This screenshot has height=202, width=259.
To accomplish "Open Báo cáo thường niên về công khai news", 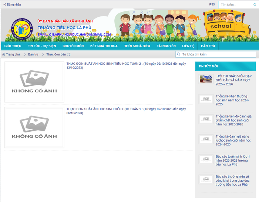I will 233,181.
